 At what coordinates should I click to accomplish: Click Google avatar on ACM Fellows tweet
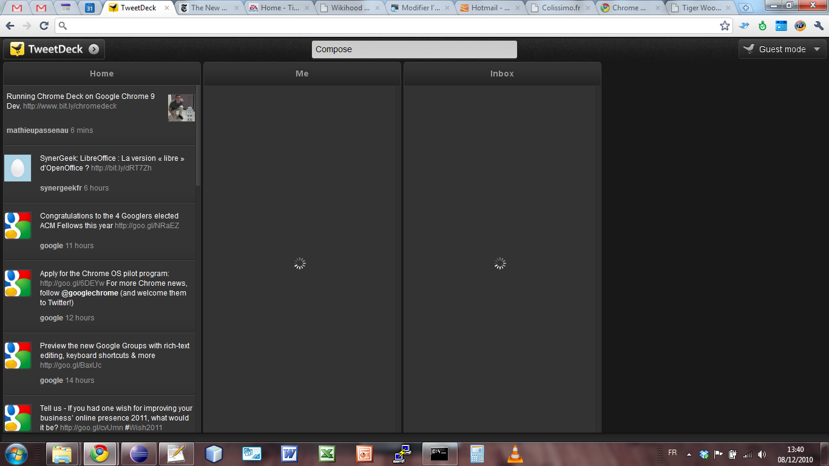click(18, 226)
